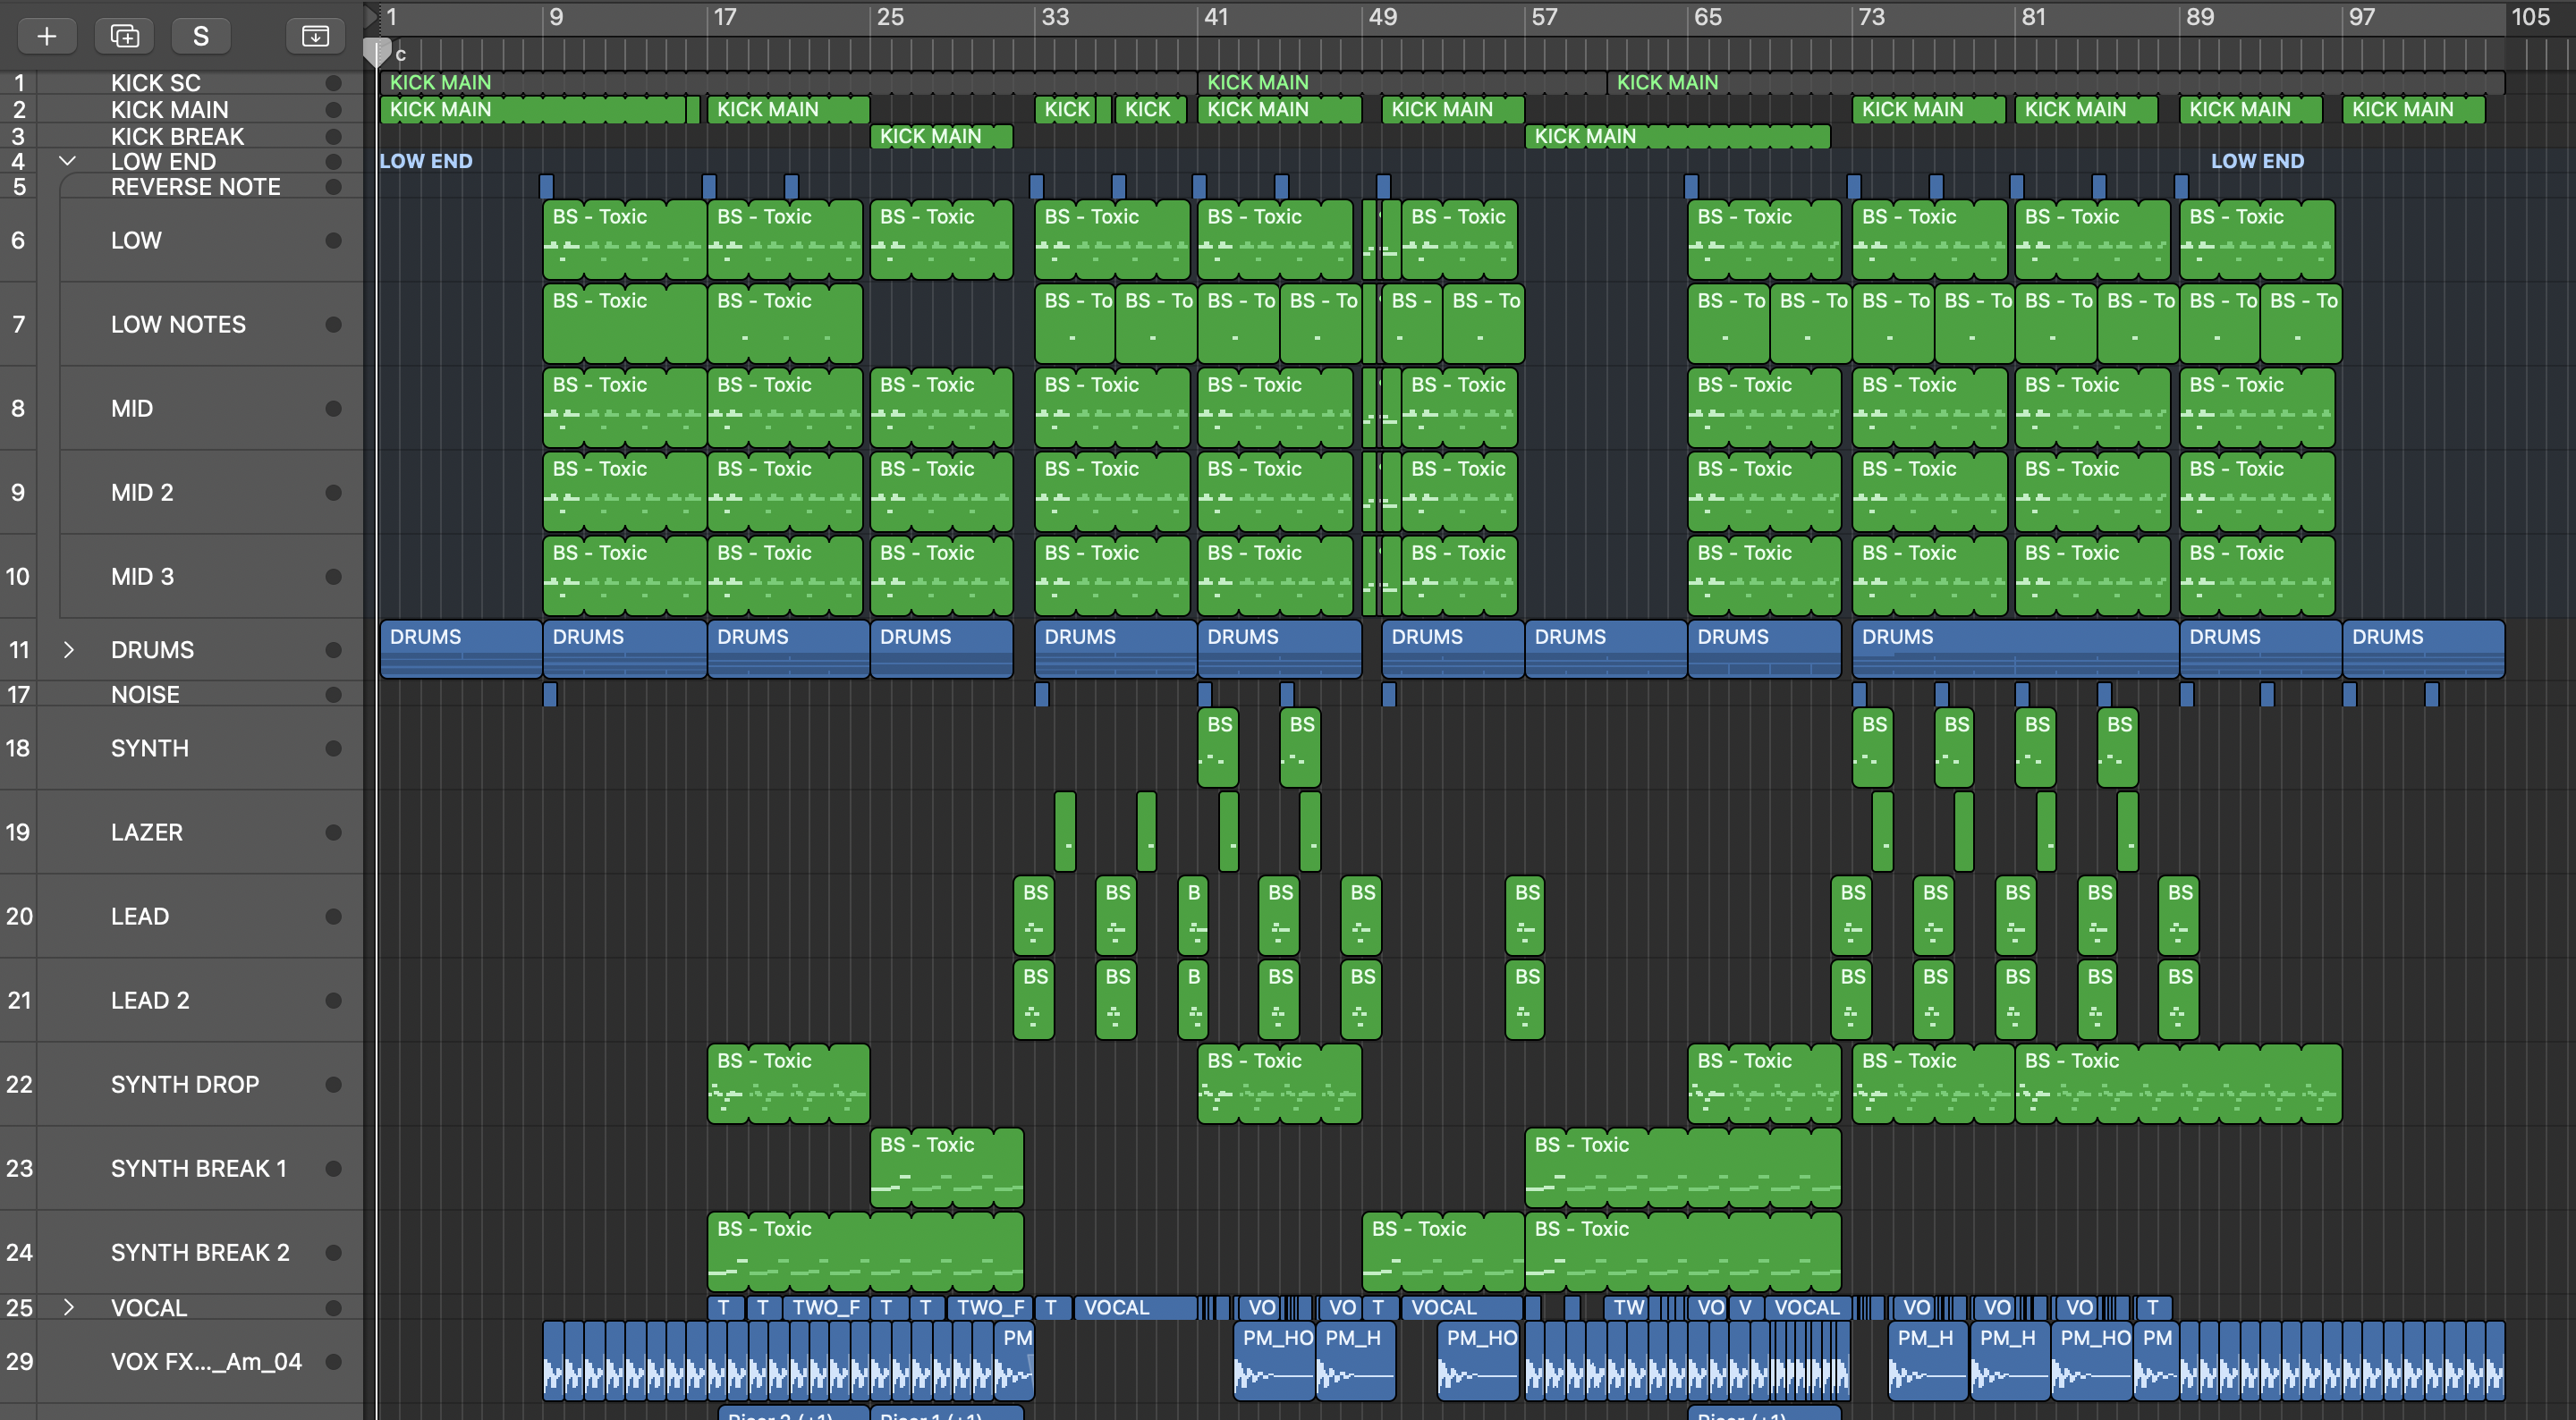Select the LAZER track header
This screenshot has width=2576, height=1420.
tap(182, 832)
